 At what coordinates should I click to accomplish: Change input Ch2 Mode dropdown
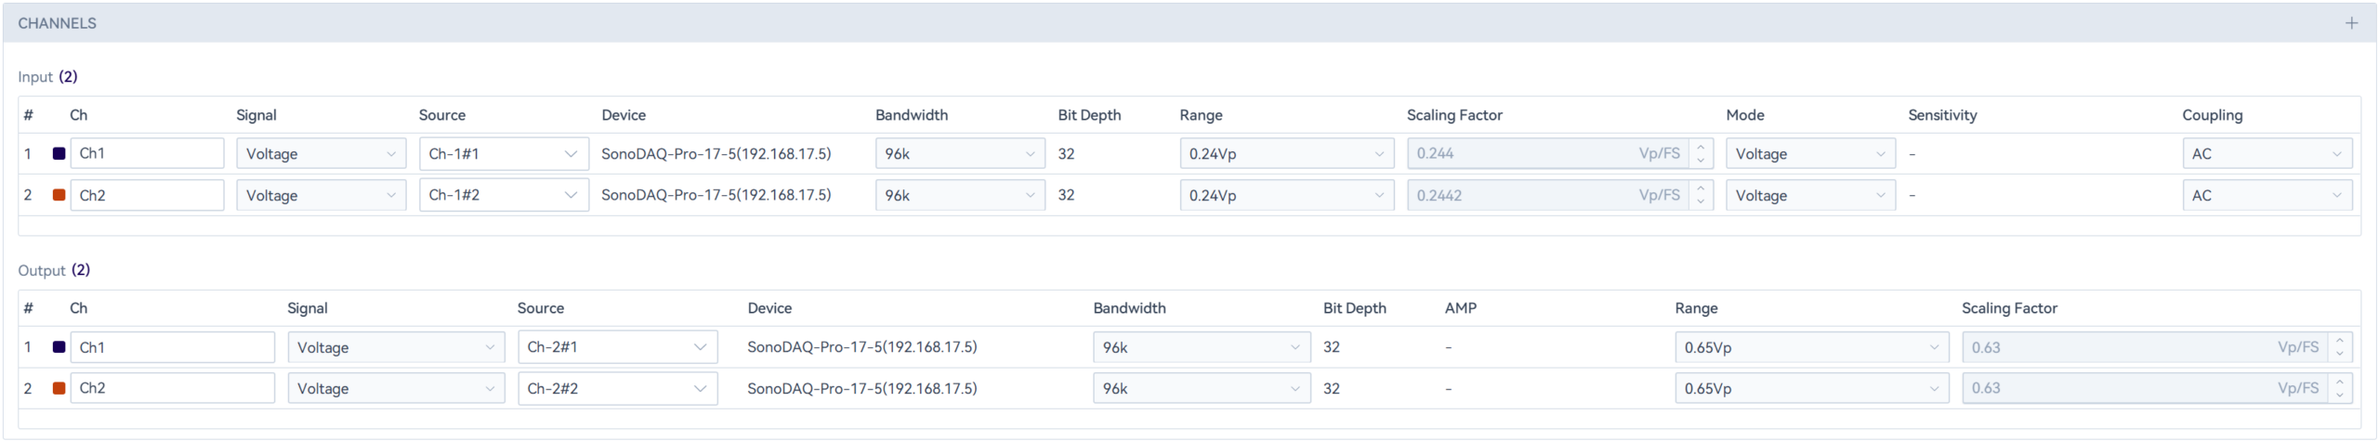[x=1809, y=195]
